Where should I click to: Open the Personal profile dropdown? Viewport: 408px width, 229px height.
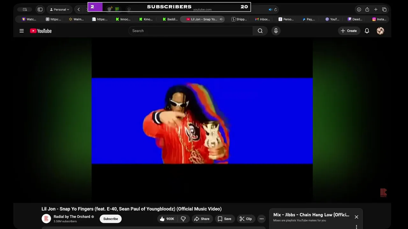click(60, 10)
